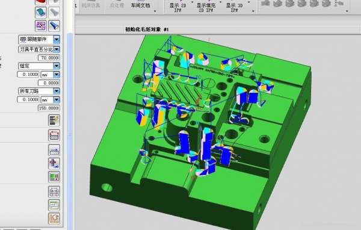Open the mm unit dropdown below 所有刀路
The image size is (361, 230).
pos(57,99)
